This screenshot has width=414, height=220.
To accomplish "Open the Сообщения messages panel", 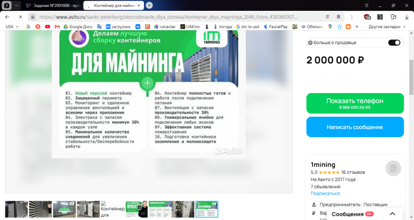I will coord(364,214).
